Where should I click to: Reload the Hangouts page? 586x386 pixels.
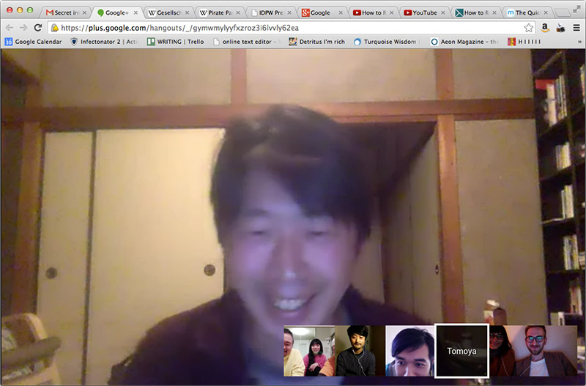(38, 27)
